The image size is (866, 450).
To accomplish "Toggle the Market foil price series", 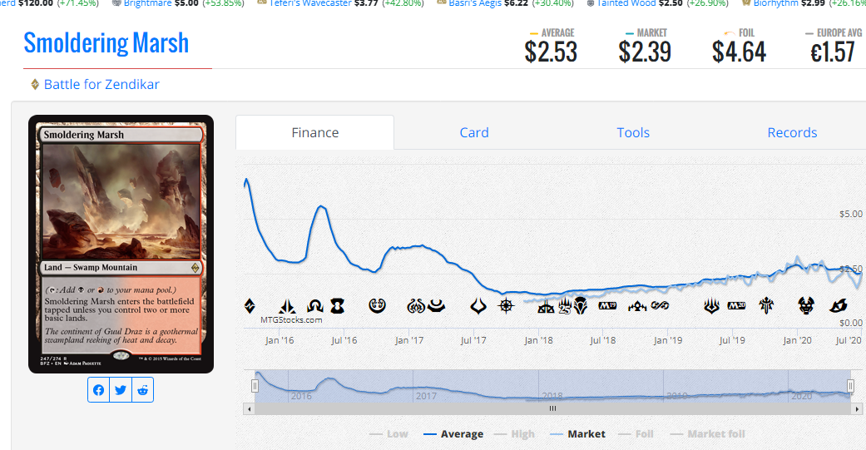I will pyautogui.click(x=707, y=434).
